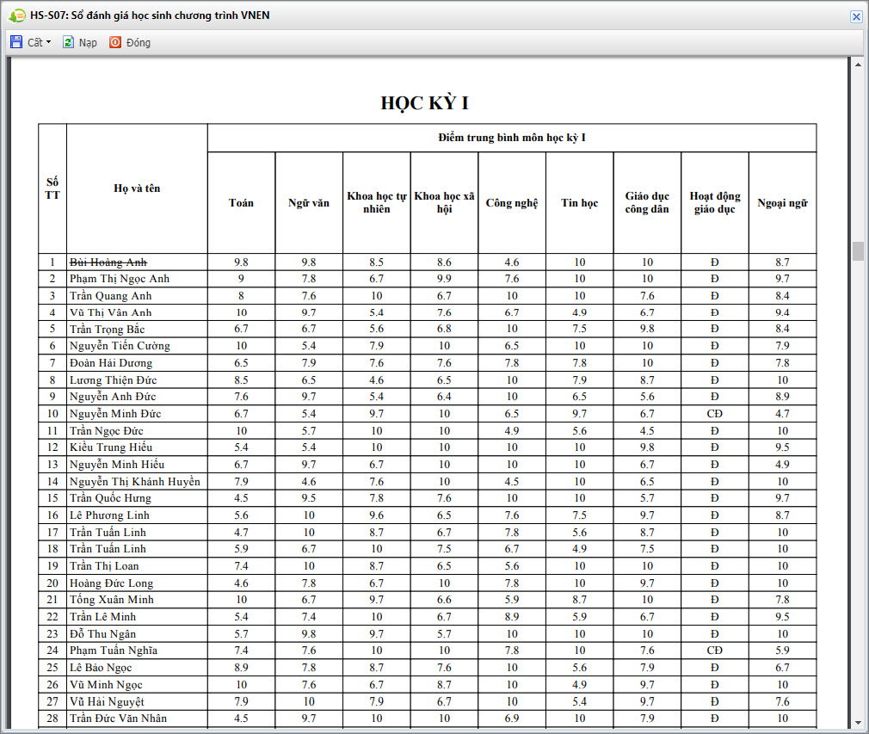This screenshot has width=869, height=734.
Task: Select student Trần Quốc Hưng
Action: coord(110,498)
